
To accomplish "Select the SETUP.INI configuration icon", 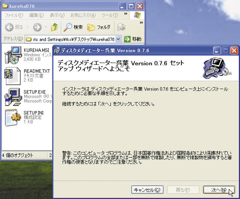I will pos(13,118).
